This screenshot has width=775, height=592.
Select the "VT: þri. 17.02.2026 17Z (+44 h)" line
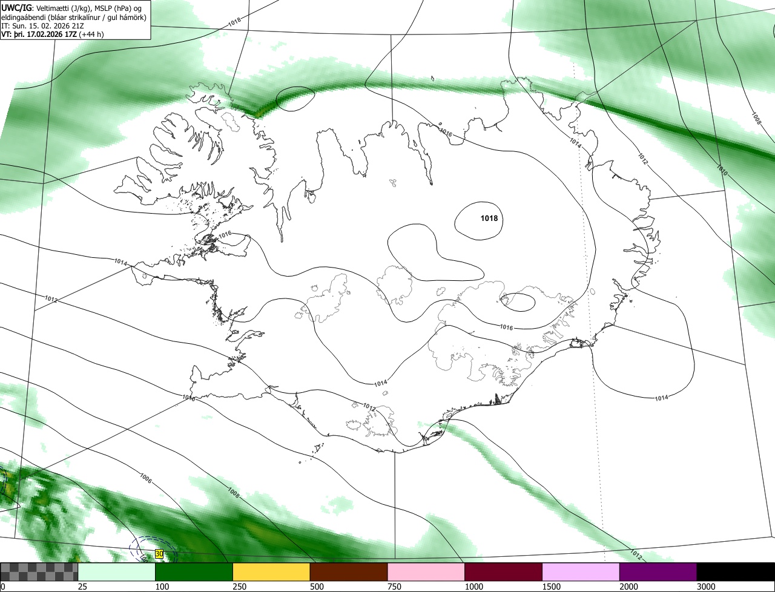click(53, 35)
